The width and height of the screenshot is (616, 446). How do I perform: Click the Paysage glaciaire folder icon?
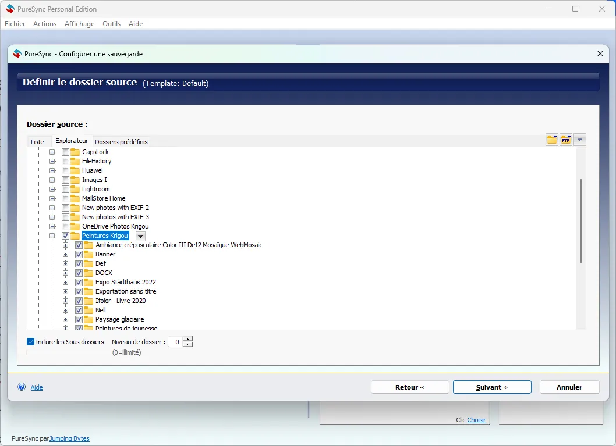click(x=88, y=319)
